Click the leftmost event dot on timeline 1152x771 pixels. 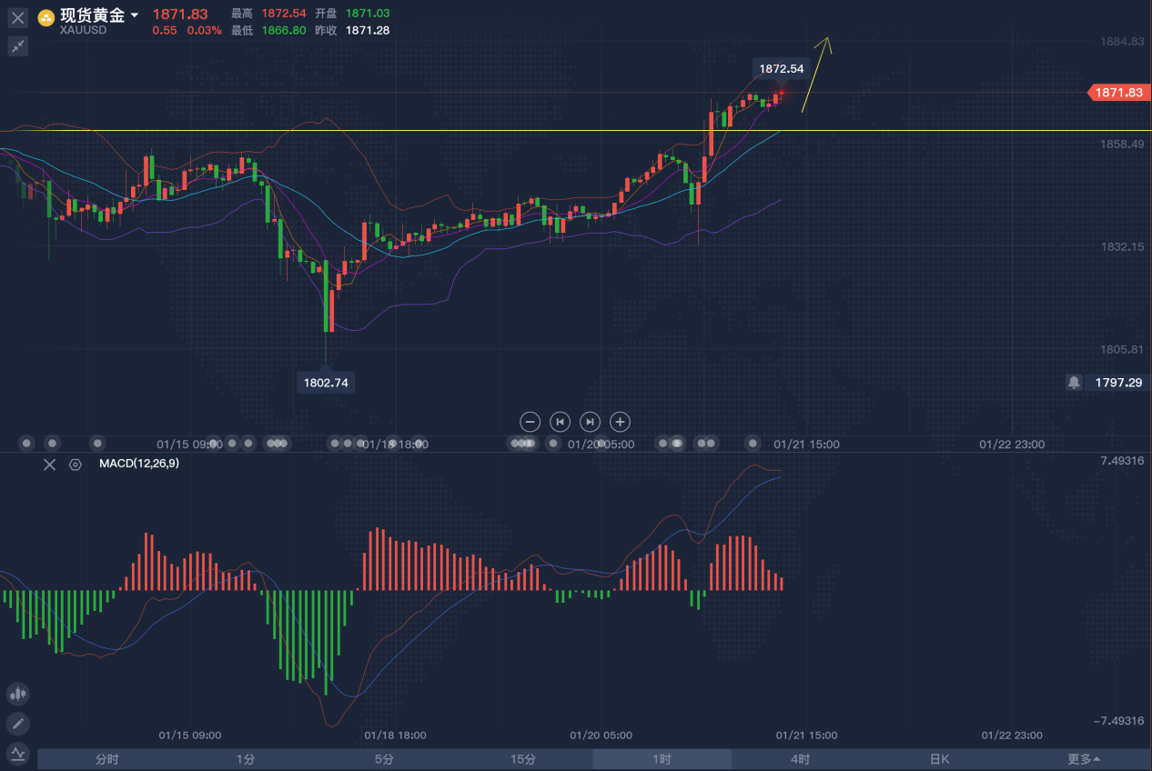point(26,444)
